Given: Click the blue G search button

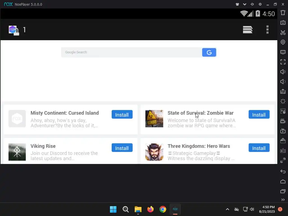Looking at the screenshot, I should (x=209, y=52).
